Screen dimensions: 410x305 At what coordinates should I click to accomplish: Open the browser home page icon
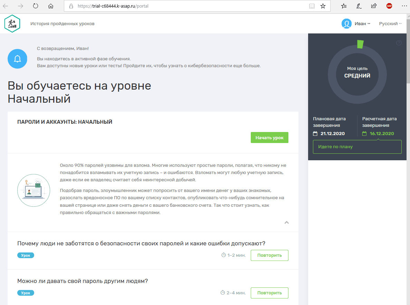pyautogui.click(x=51, y=6)
